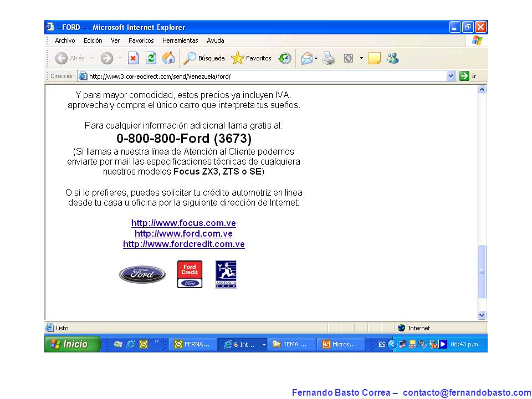Screen dimensions: 532x399
Task: Click the Inicio start button
Action: pyautogui.click(x=72, y=344)
